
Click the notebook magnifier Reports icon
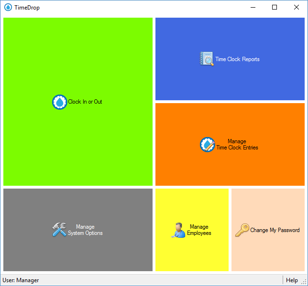tap(207, 59)
